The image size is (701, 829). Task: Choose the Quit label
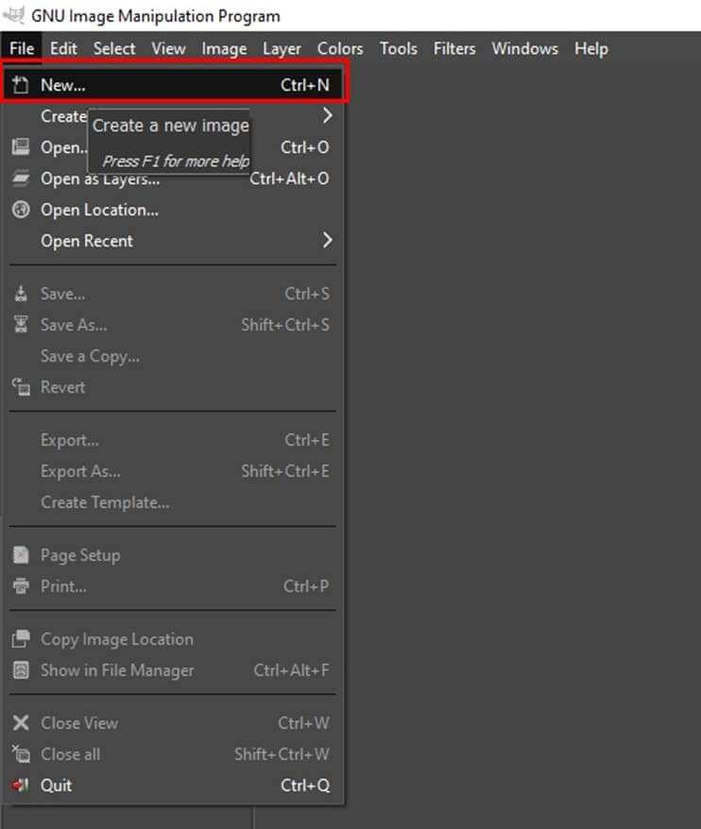(56, 786)
